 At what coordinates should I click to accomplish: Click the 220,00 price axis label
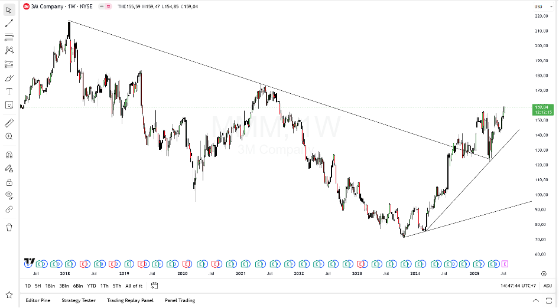(x=541, y=16)
